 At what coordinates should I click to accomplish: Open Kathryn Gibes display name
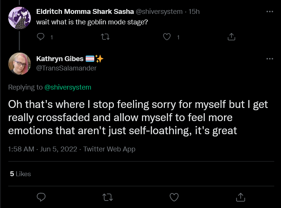pyautogui.click(x=60, y=59)
